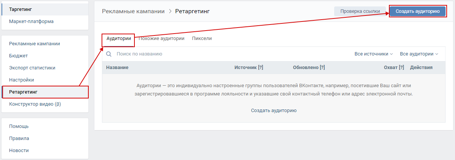
Task: Click the Проверка ссылки button
Action: pyautogui.click(x=360, y=11)
